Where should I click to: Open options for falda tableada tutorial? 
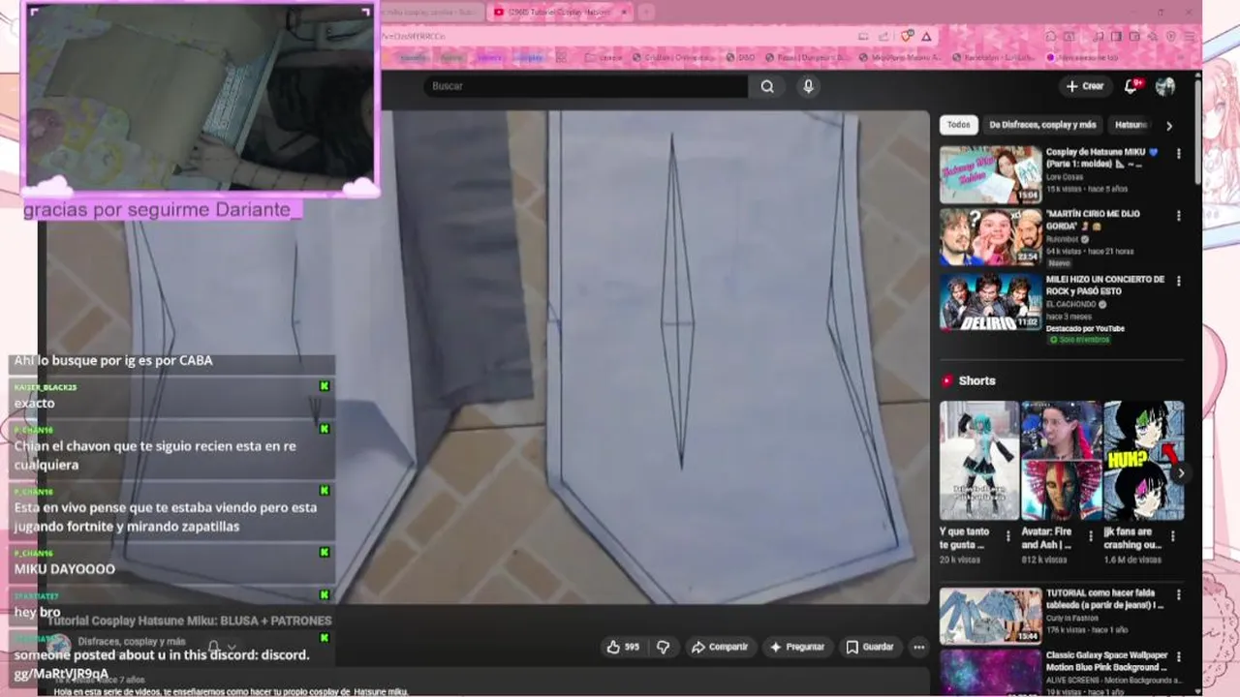pos(1179,593)
